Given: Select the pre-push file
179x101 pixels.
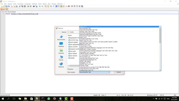Looking at the screenshot, I should tap(72, 51).
